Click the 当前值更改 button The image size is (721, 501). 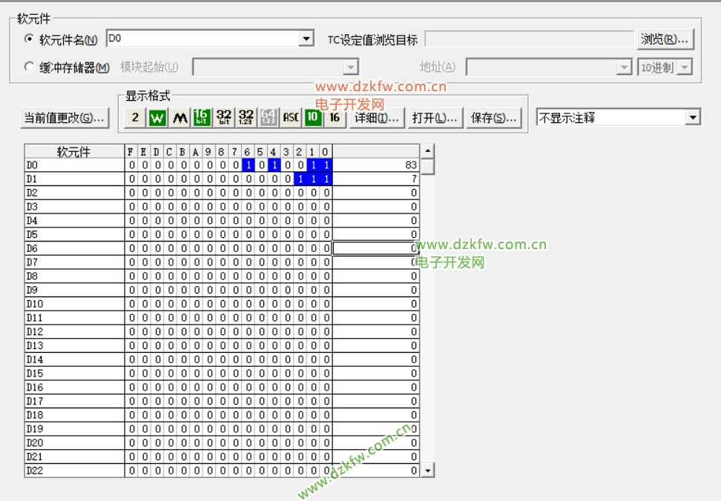64,118
